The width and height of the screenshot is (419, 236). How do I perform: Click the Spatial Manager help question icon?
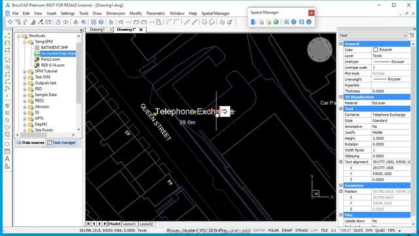[294, 22]
